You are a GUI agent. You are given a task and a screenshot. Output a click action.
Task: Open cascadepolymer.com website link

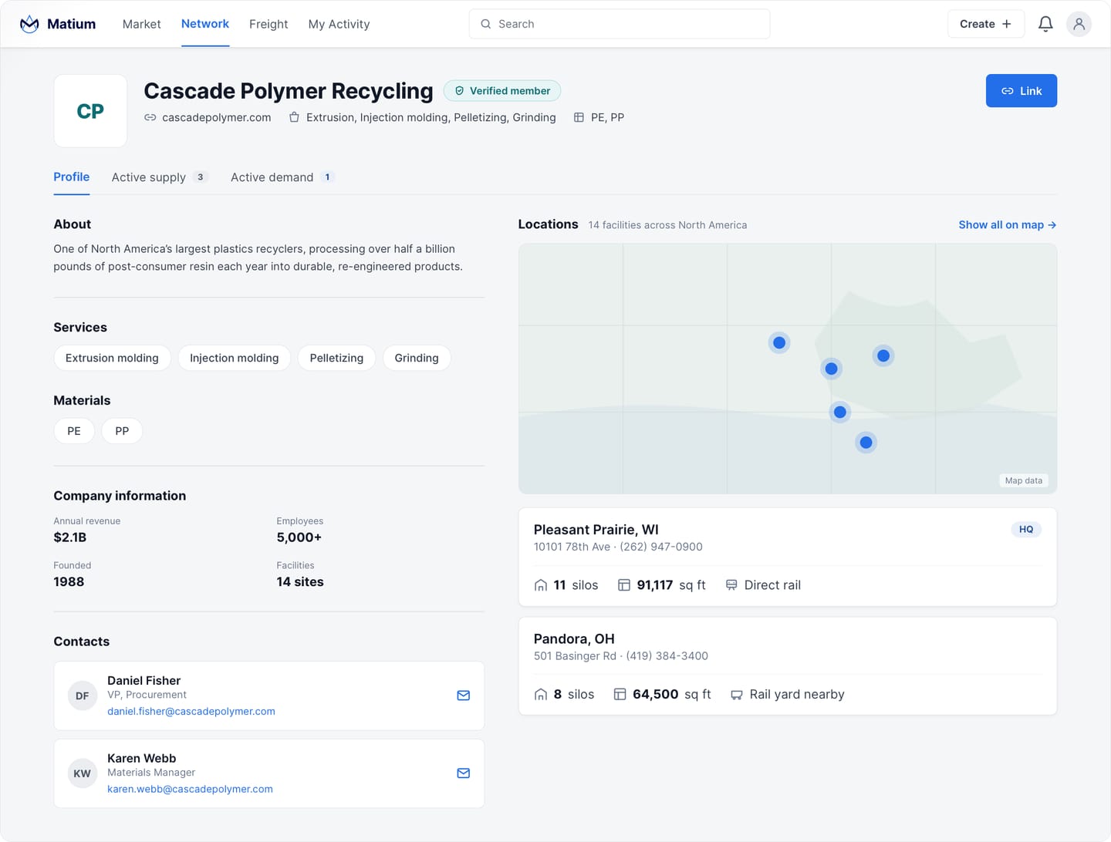(x=217, y=117)
